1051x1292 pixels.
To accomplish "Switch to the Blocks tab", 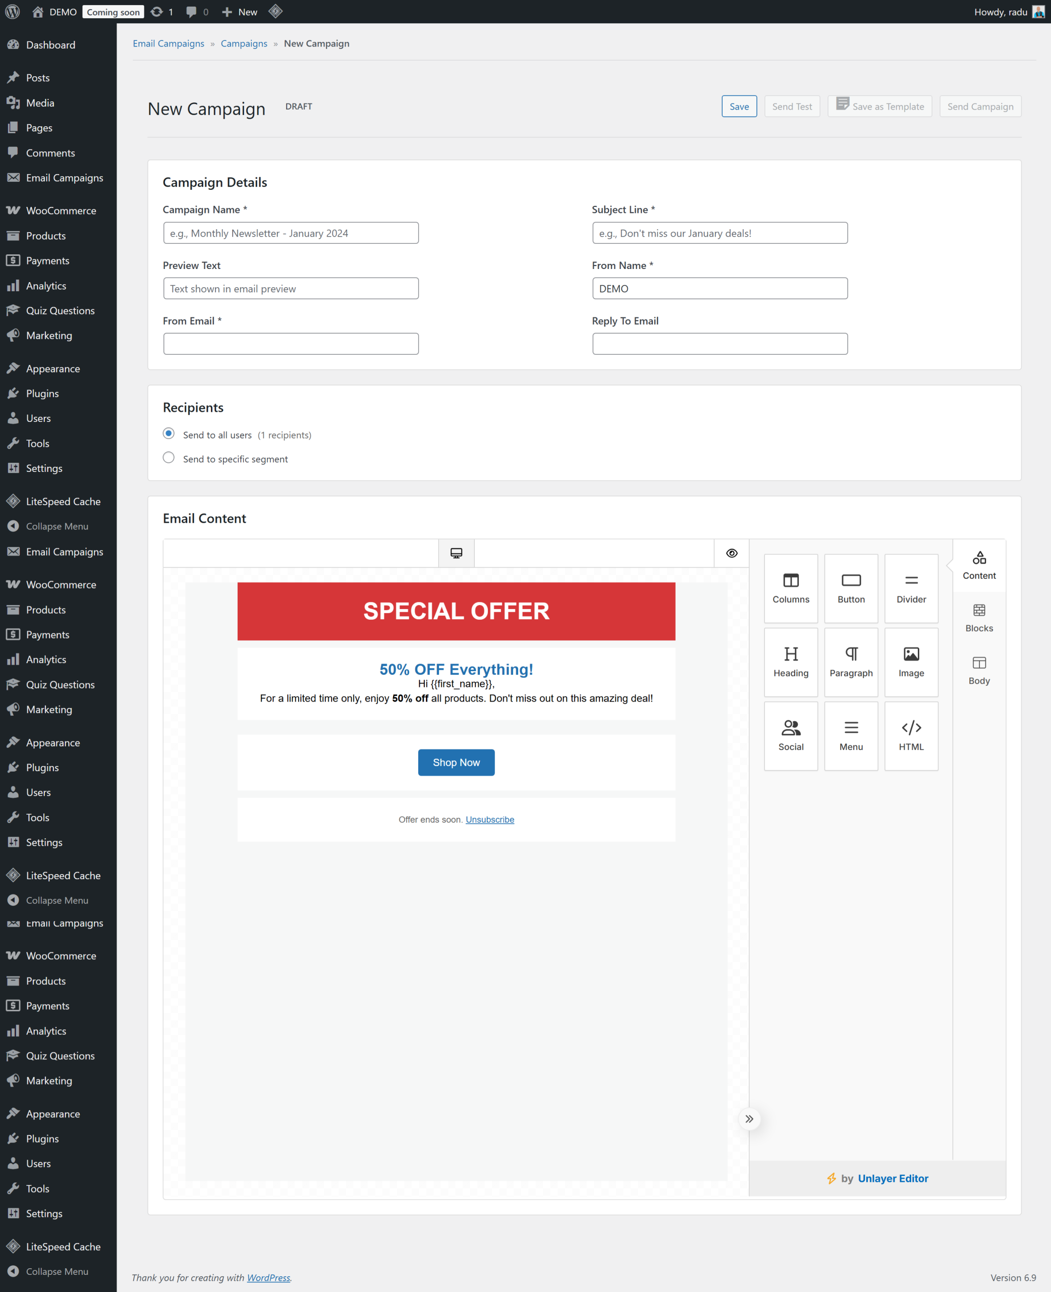I will [x=978, y=618].
